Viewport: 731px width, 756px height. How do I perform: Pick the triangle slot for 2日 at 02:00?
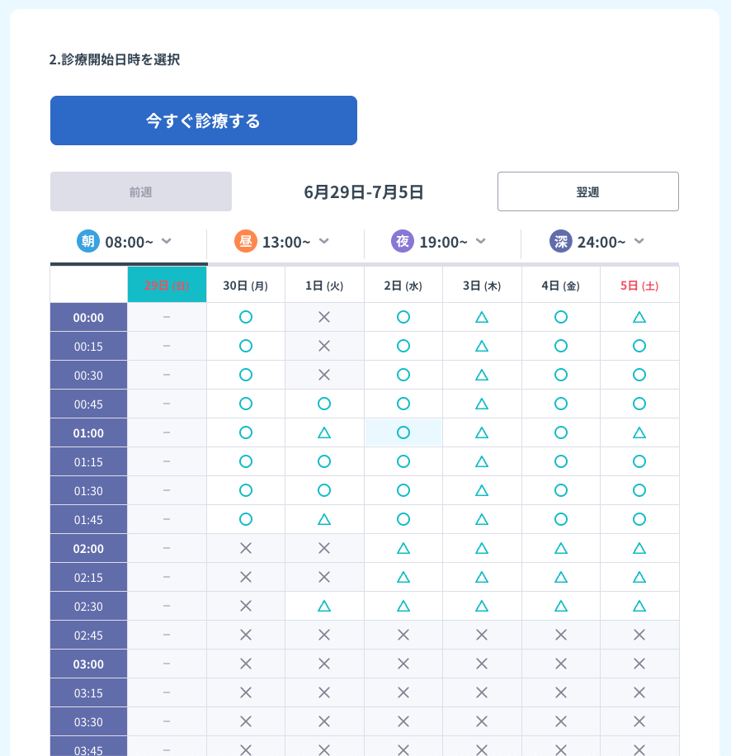pos(403,548)
